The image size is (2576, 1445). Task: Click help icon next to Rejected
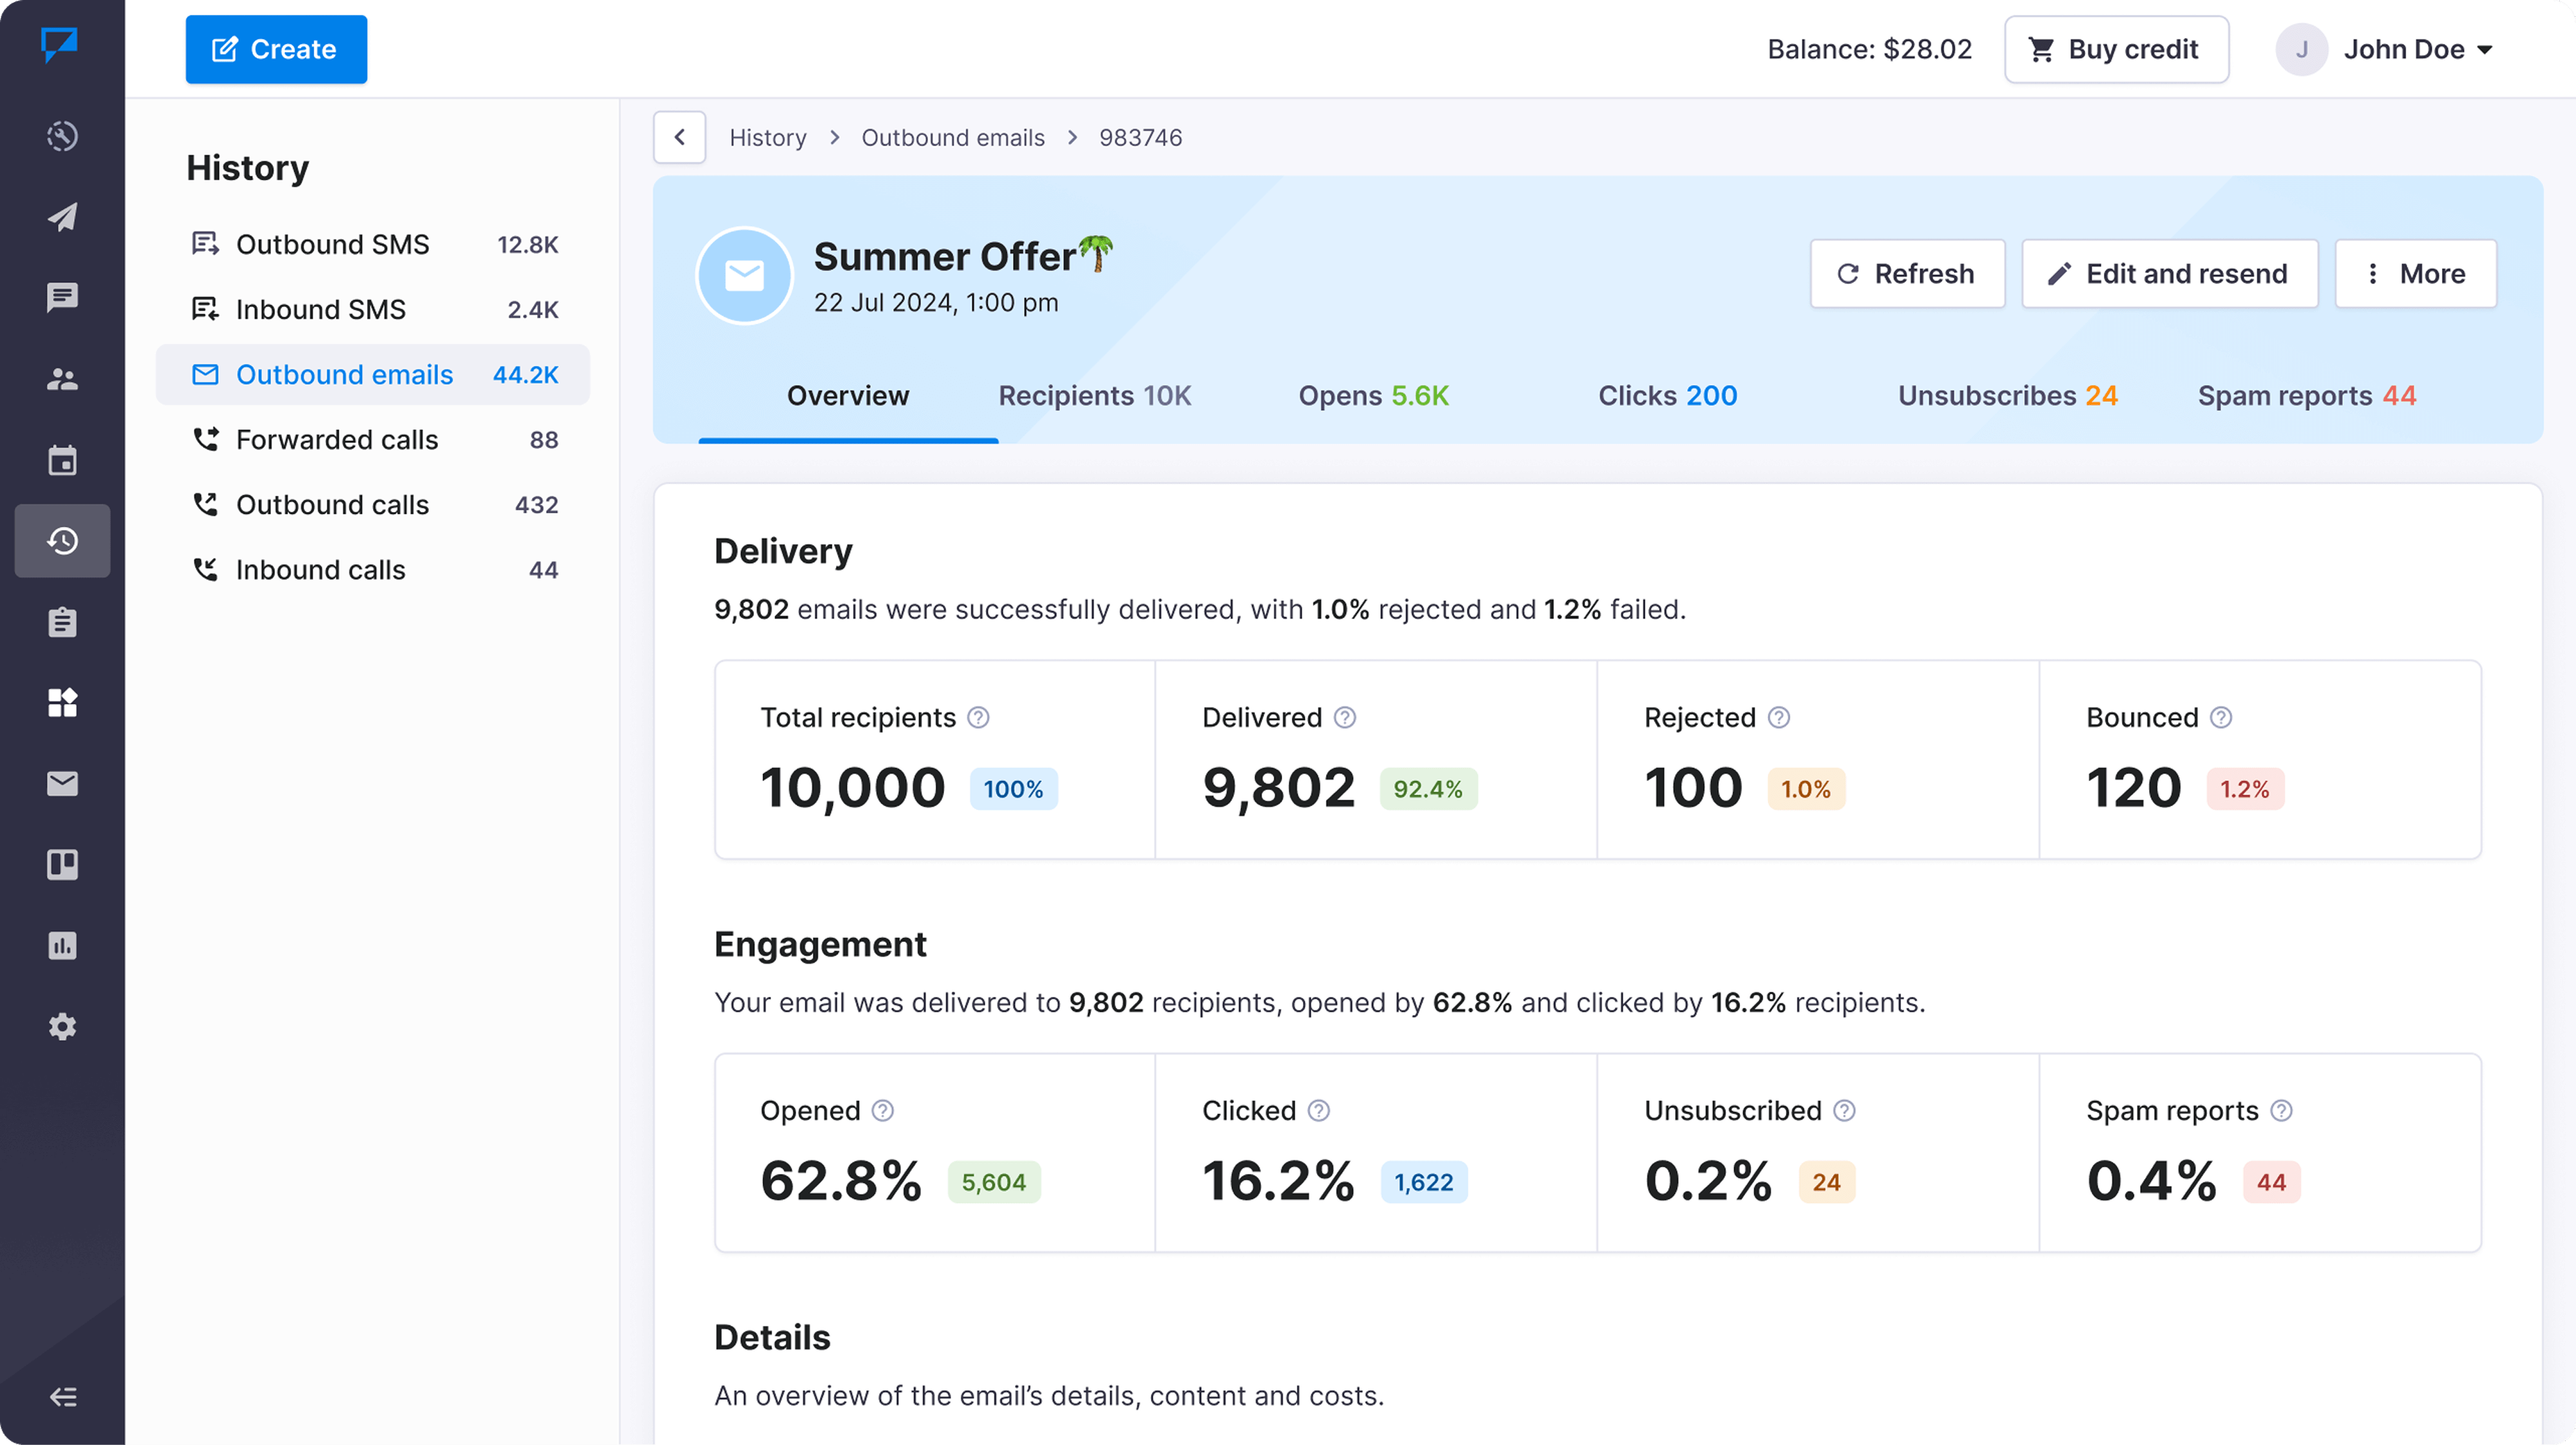pos(1779,718)
